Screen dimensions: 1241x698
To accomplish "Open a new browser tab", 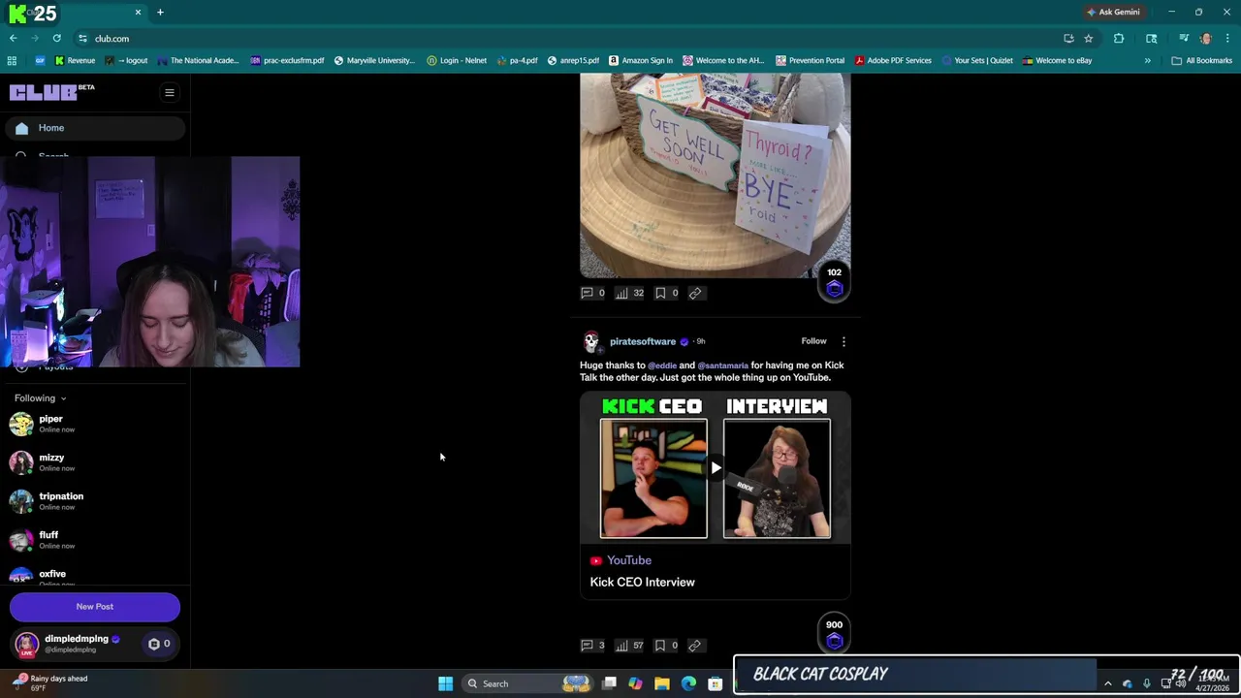I will 160,12.
